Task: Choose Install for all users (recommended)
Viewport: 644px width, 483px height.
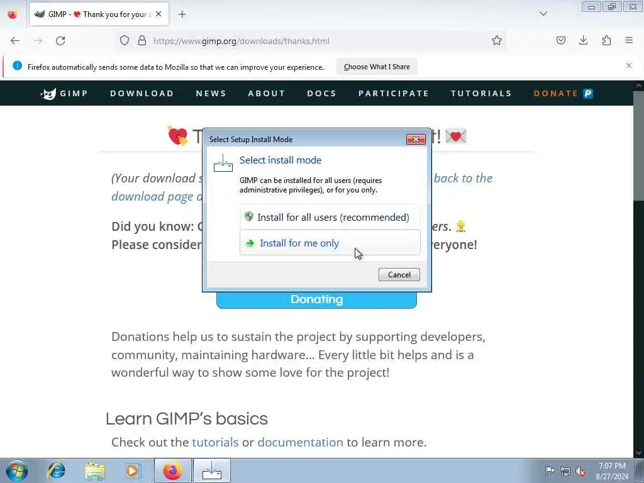Action: coord(330,217)
